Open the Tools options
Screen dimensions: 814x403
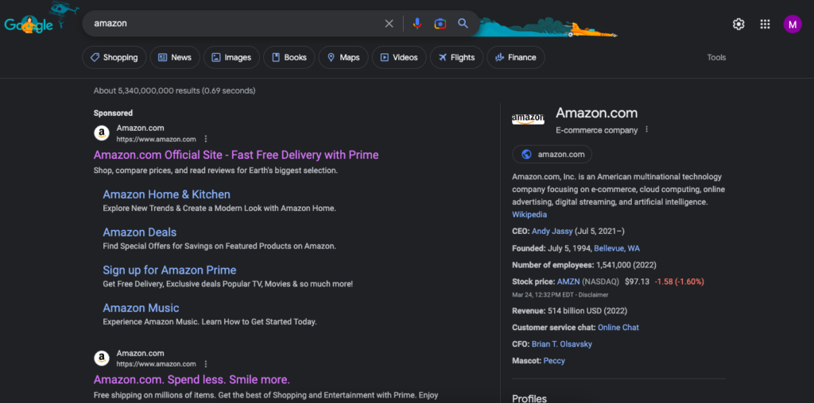[716, 57]
